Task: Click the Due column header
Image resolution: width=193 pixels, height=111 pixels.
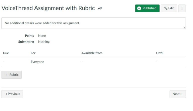Action: (6, 53)
